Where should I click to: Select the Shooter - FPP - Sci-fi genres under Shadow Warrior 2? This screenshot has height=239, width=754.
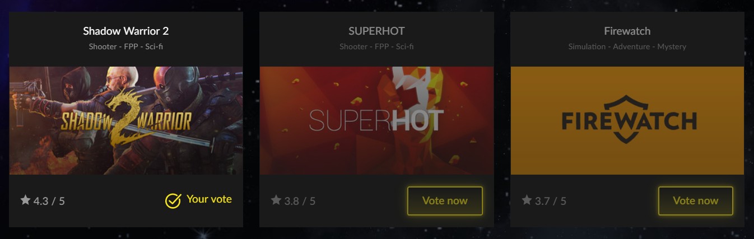click(126, 46)
